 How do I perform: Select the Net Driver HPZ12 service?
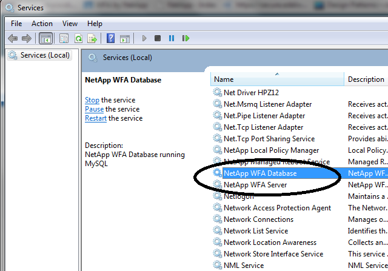point(251,93)
